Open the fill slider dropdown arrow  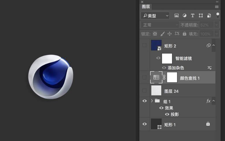pyautogui.click(x=217, y=34)
